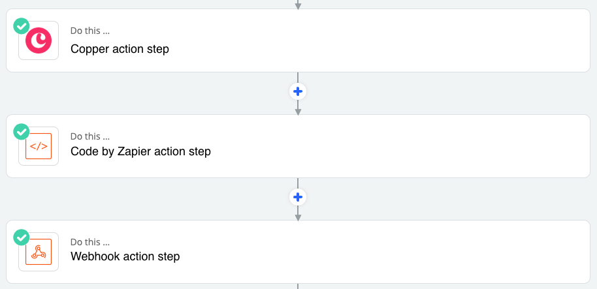Click the green checkmark on Code by Zapier step
Image resolution: width=597 pixels, height=289 pixels.
click(x=22, y=132)
